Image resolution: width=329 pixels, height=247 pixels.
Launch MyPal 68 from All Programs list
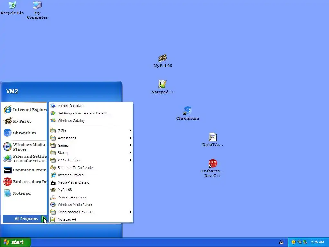pos(91,190)
